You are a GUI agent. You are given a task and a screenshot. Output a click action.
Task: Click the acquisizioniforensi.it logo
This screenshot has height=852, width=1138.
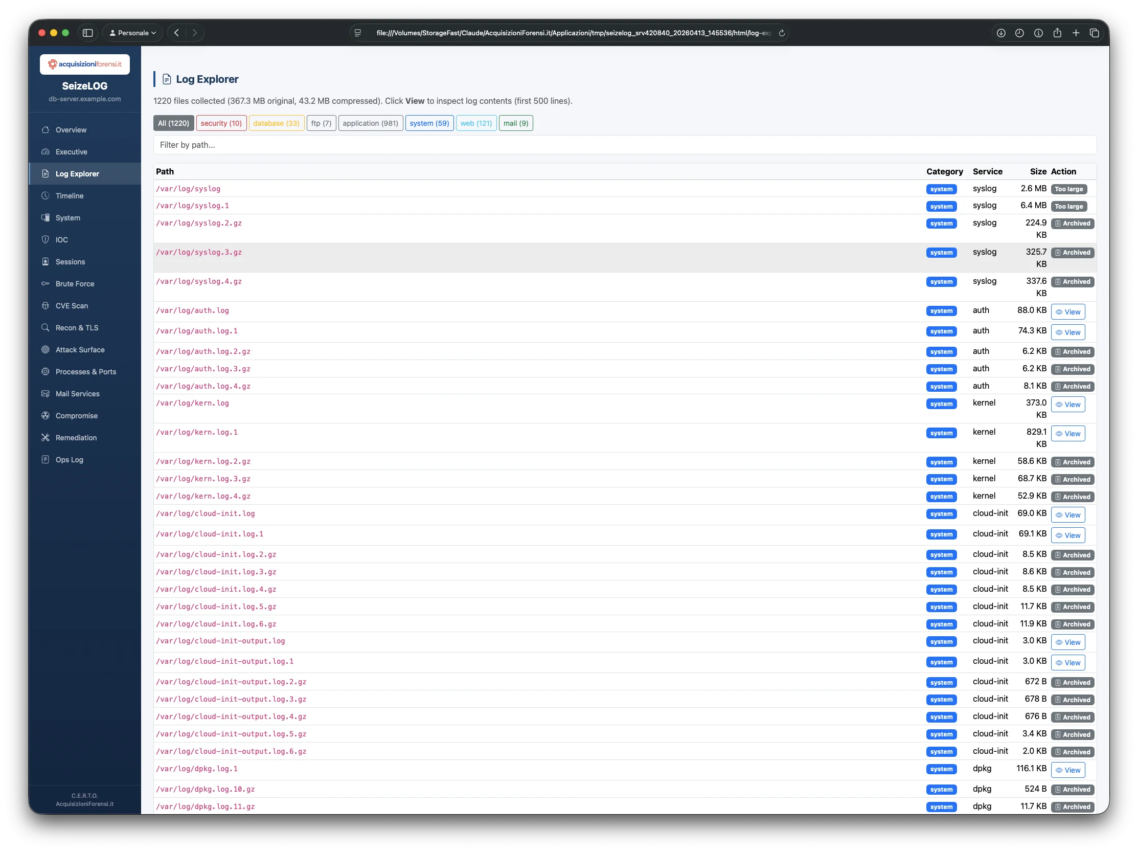[x=84, y=64]
